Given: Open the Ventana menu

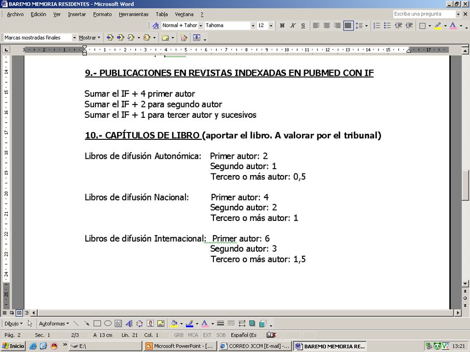Looking at the screenshot, I should click(184, 14).
